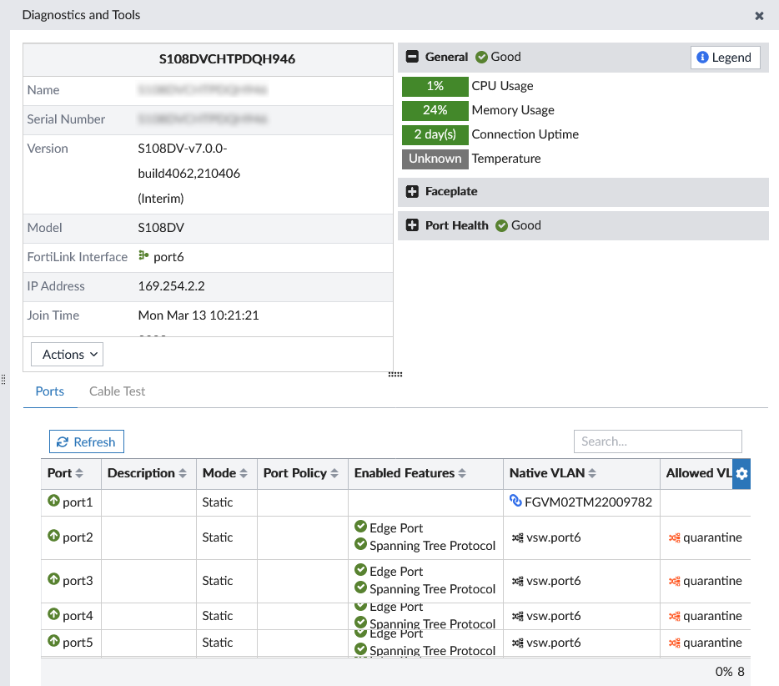Image resolution: width=779 pixels, height=686 pixels.
Task: Click the link icon next to FGVM02TM22009782
Action: 514,502
